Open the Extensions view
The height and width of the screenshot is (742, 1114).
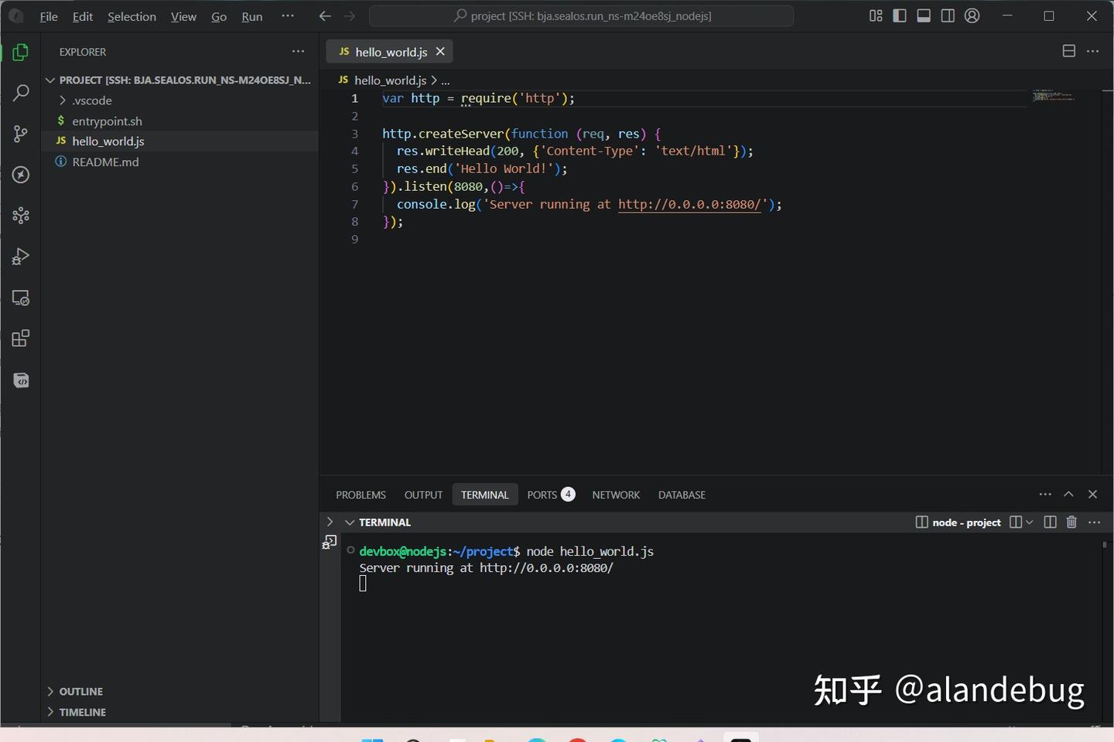21,338
